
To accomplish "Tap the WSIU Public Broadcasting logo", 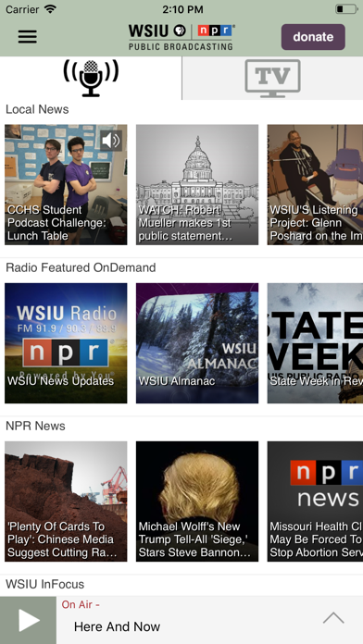I will (181, 37).
